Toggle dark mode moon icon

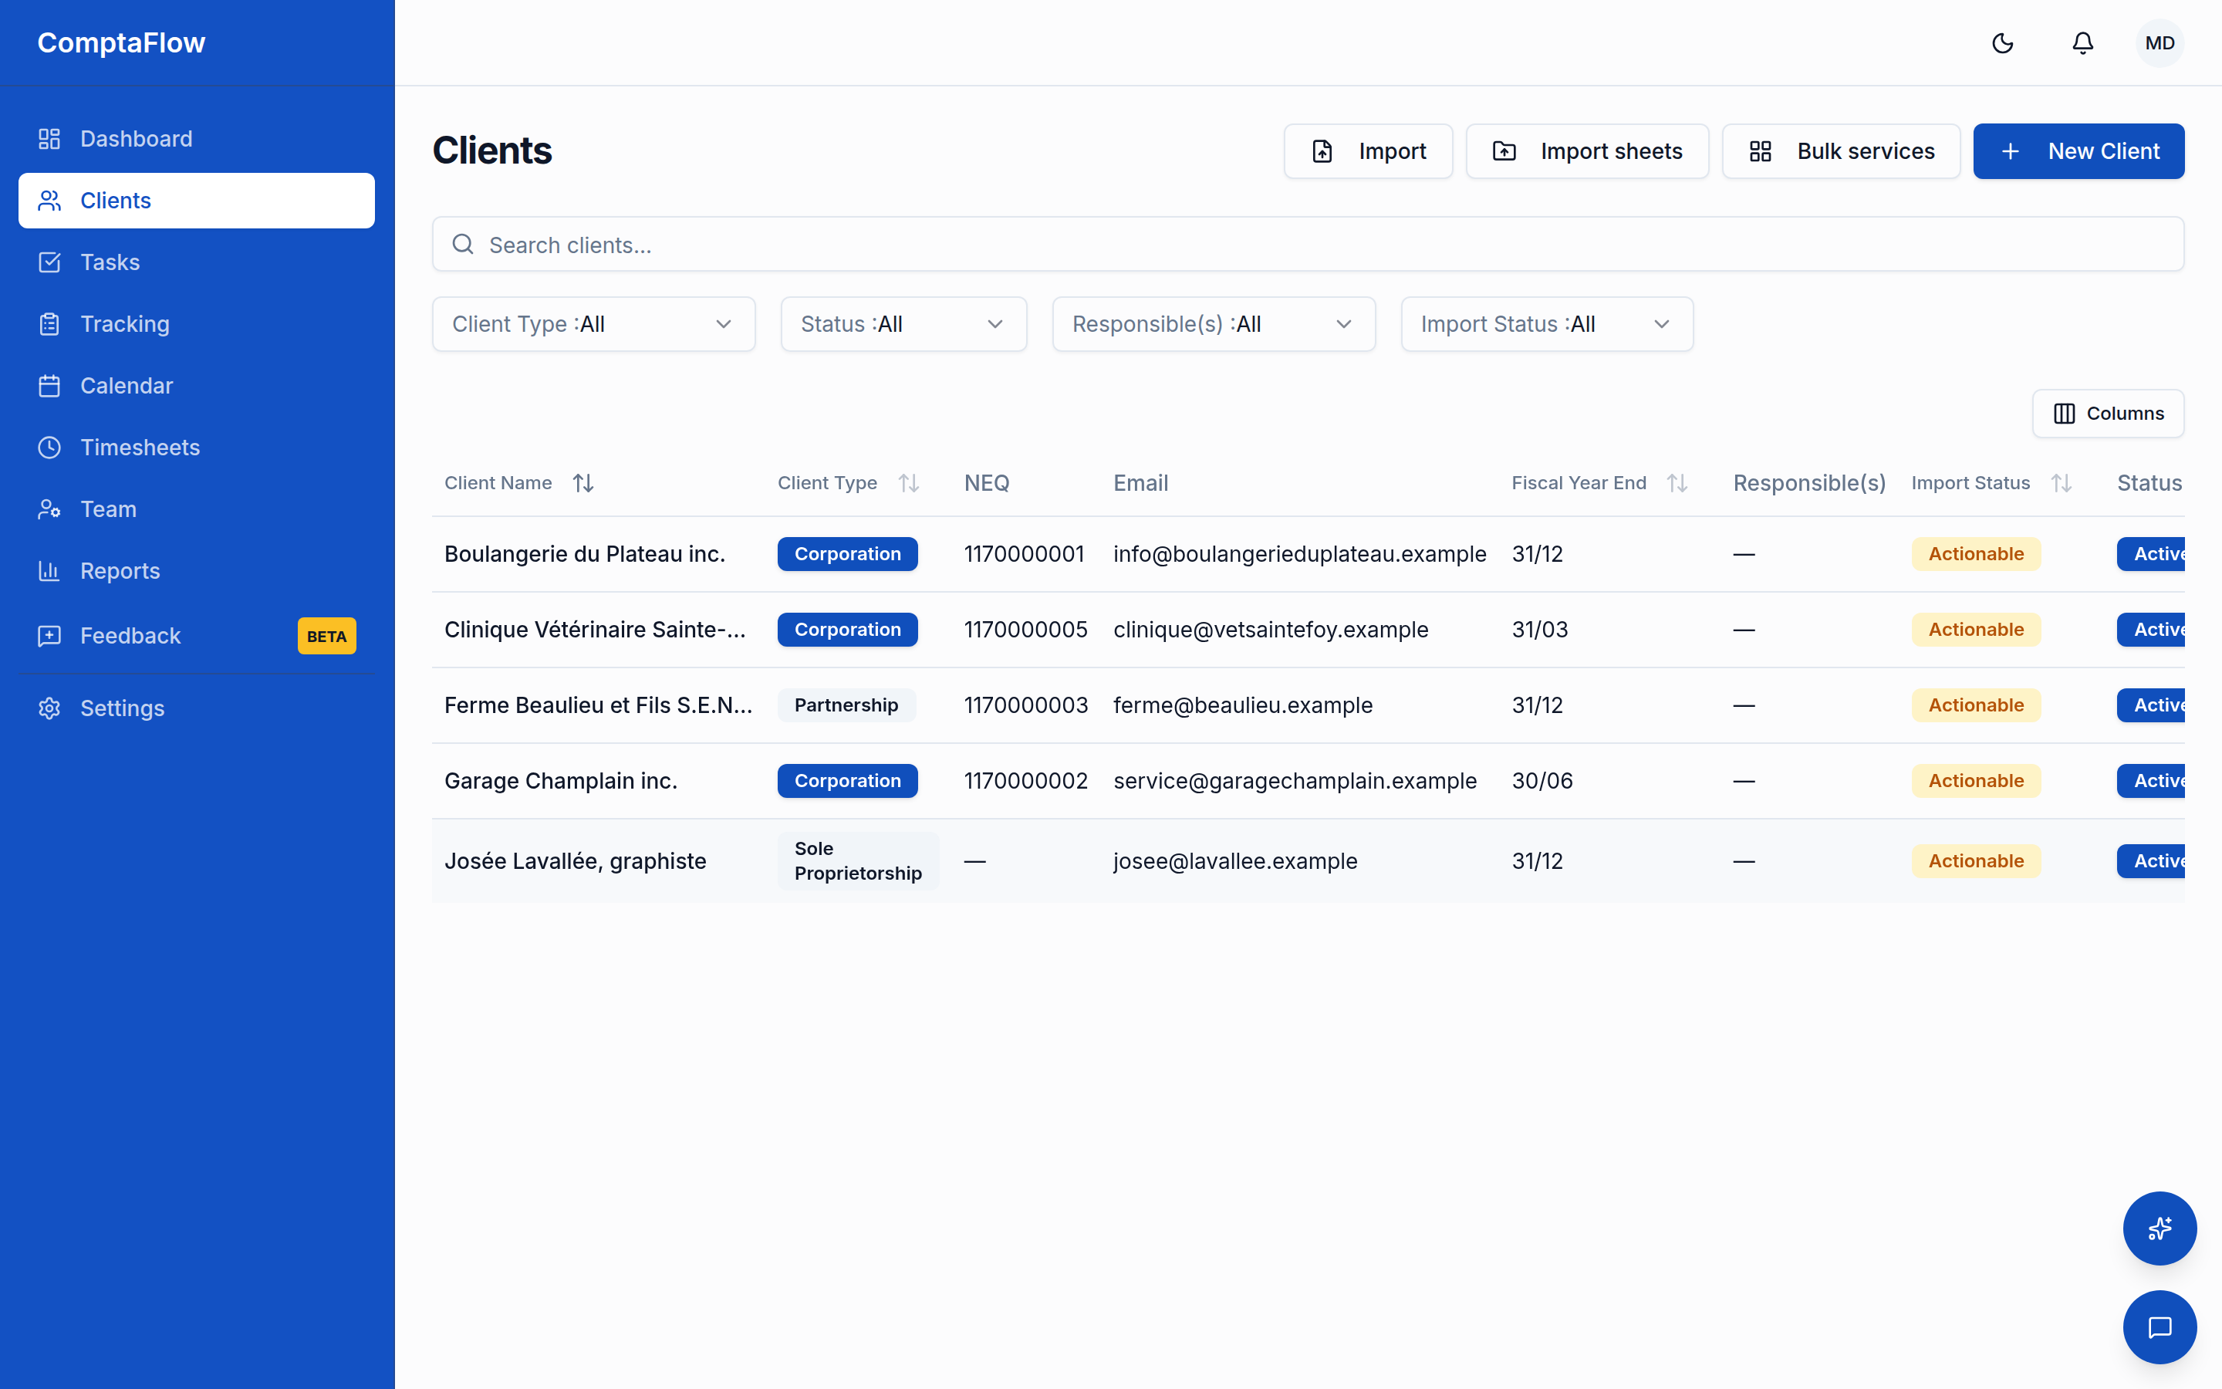coord(2003,43)
